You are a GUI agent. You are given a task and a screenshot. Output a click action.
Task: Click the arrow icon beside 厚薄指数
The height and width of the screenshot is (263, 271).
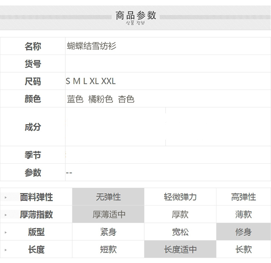click(6, 215)
